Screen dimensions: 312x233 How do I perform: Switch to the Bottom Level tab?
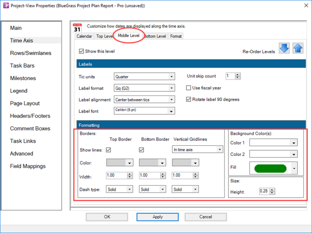click(155, 36)
